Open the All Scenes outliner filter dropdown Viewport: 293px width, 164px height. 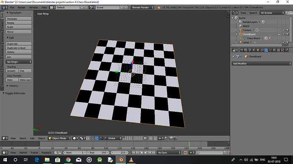pyautogui.click(x=272, y=13)
